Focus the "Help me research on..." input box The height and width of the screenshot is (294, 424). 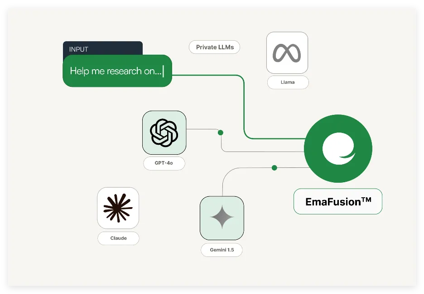coord(117,71)
